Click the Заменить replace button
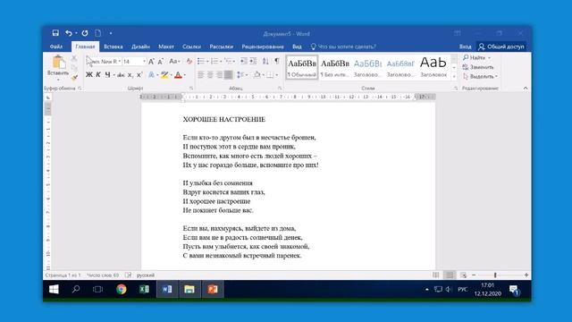This screenshot has width=572, height=322. click(478, 67)
